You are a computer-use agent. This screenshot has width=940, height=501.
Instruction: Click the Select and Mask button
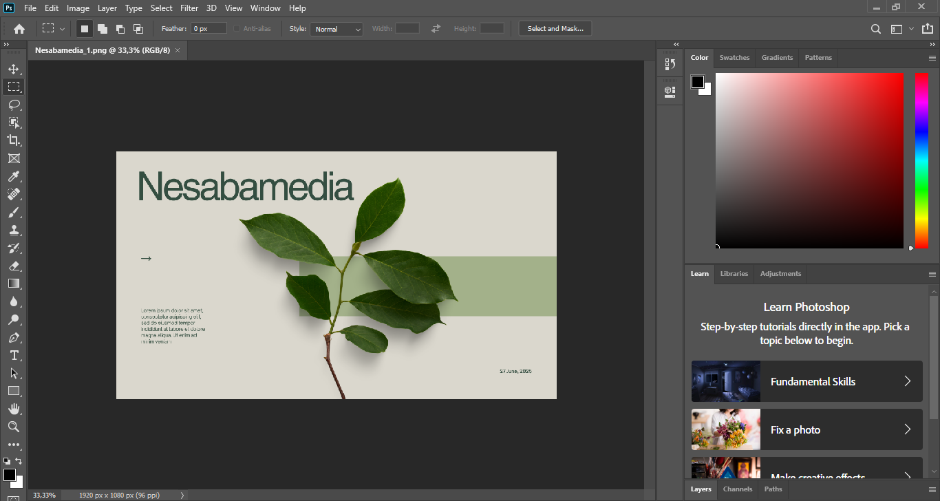tap(555, 29)
